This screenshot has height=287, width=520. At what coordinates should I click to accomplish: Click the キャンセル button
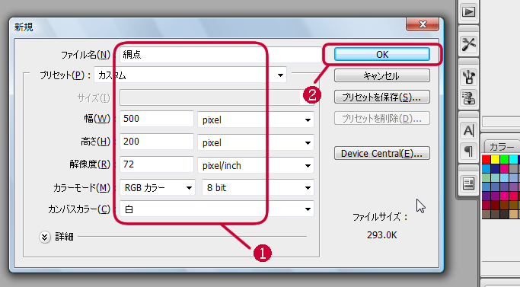pos(382,75)
